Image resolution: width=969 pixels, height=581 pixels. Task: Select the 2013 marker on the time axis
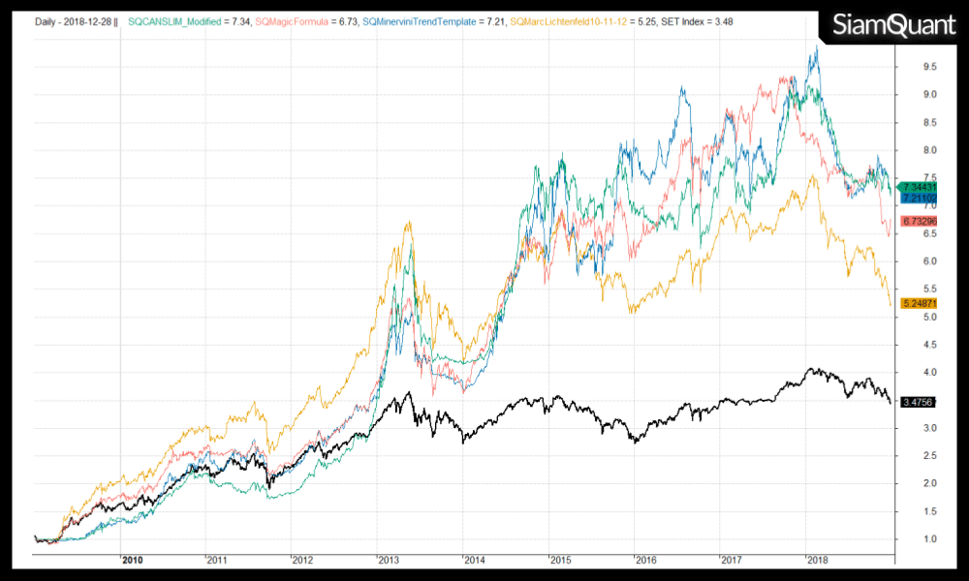(390, 560)
